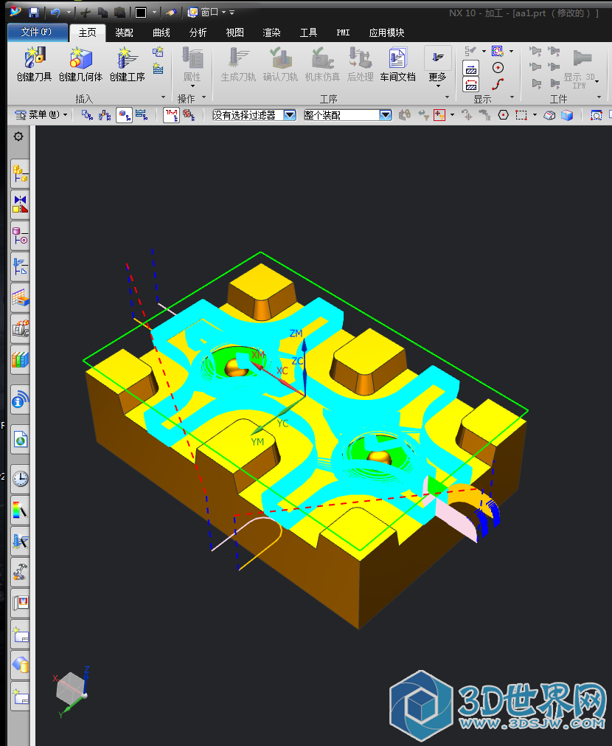Toggle the highlighted selection-scope button
This screenshot has height=746, width=612.
point(124,115)
